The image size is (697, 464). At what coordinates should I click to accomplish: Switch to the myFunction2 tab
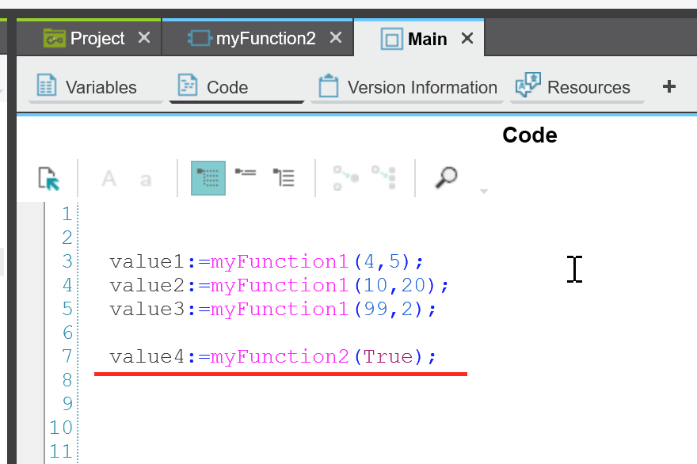[258, 38]
